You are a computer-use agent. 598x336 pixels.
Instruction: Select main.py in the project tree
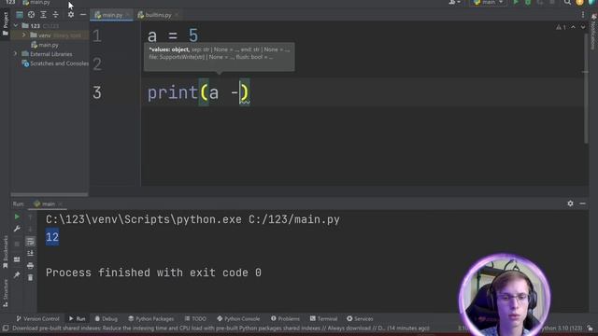coord(45,45)
